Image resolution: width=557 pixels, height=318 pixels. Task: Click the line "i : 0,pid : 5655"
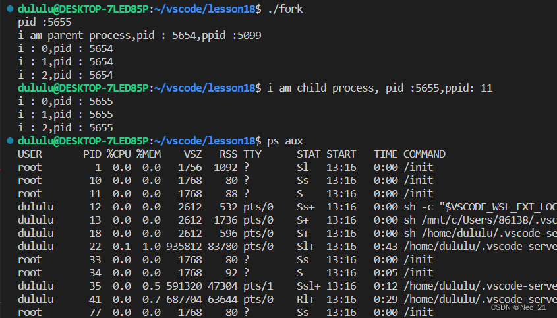tap(65, 102)
